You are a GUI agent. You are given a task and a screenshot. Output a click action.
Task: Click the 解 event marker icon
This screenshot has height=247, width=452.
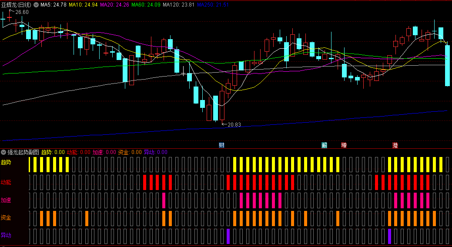point(325,145)
